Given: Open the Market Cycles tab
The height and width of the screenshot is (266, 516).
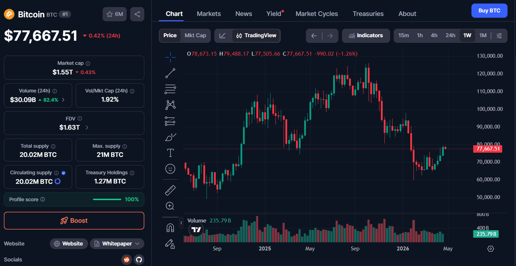Looking at the screenshot, I should 317,14.
